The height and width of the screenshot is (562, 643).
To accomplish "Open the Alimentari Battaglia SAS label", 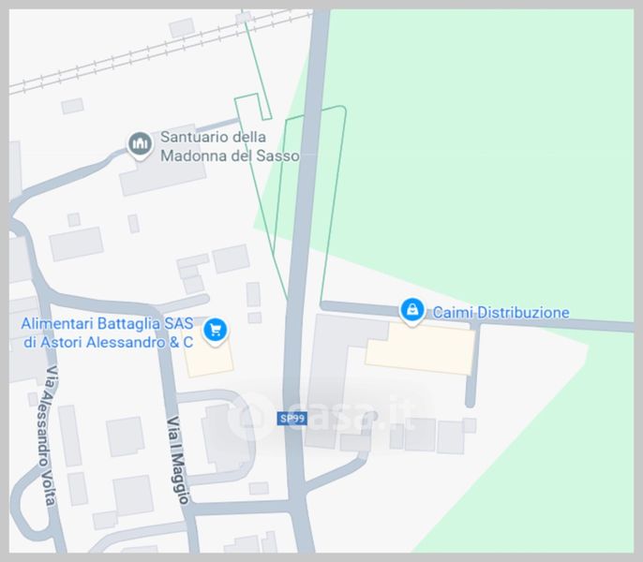I will 108,333.
